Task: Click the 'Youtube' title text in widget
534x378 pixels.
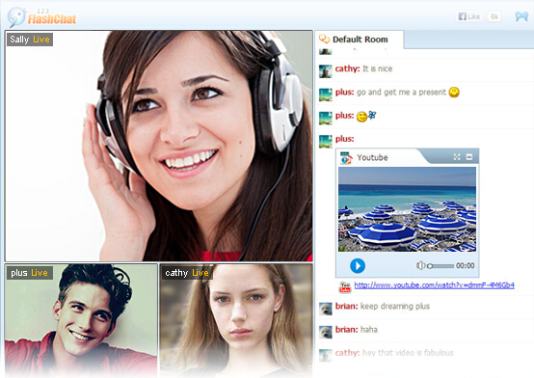Action: point(372,157)
